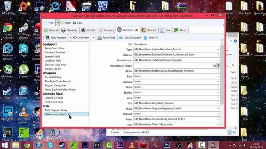Screen dimensions: 266x149
Task: Increase Manufacturer Grade with up arrow
Action: tap(218, 65)
